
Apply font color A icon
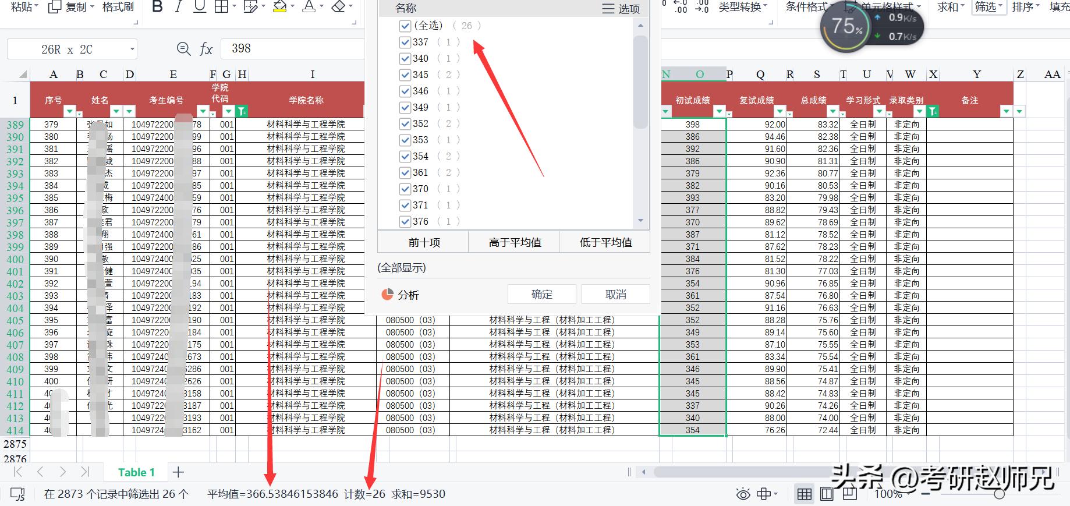309,7
